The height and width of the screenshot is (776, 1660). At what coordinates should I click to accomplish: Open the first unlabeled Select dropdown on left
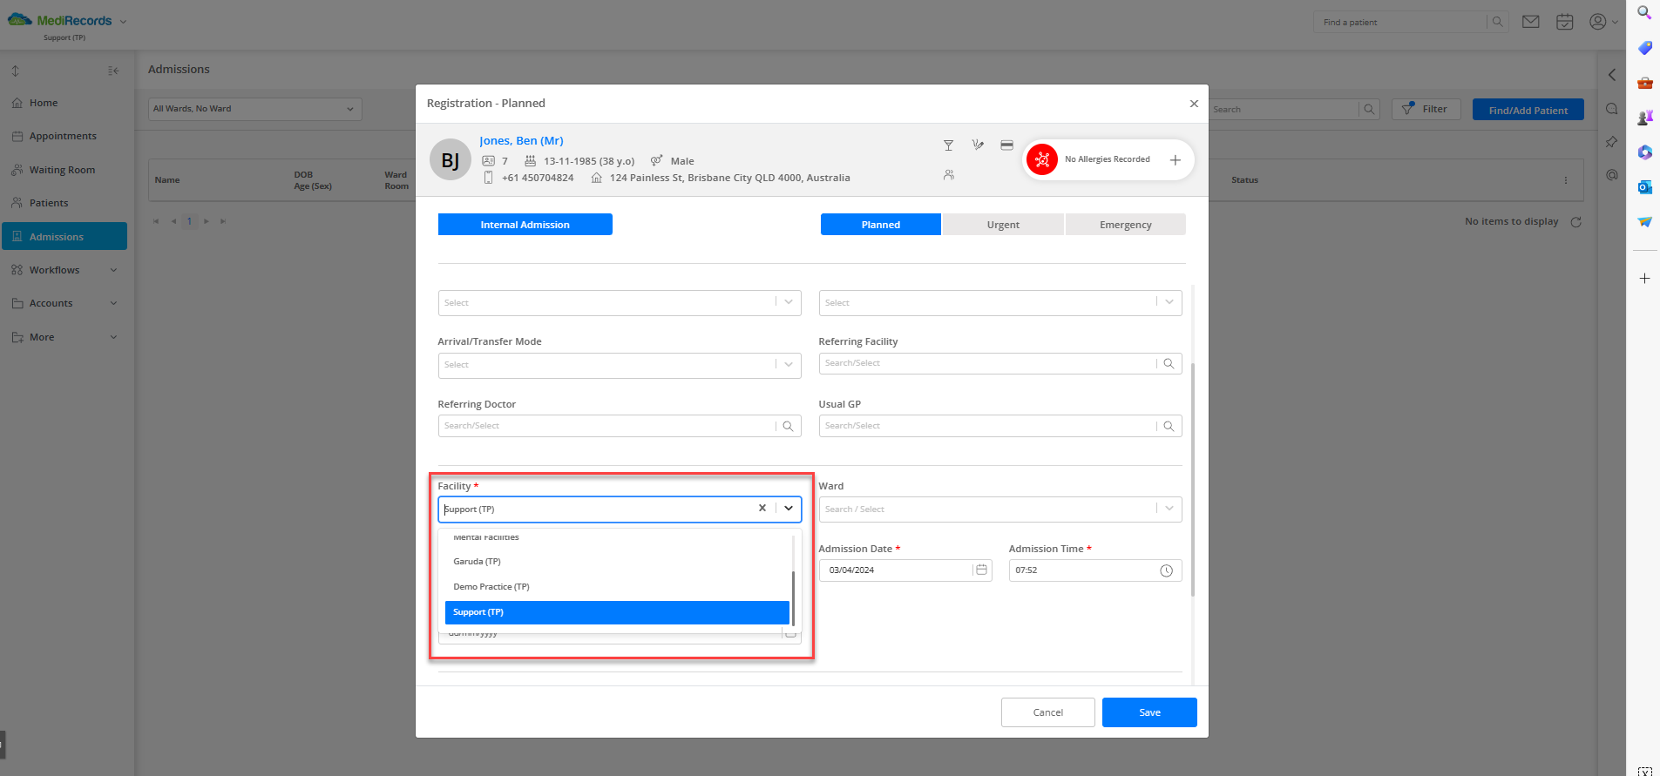click(620, 302)
